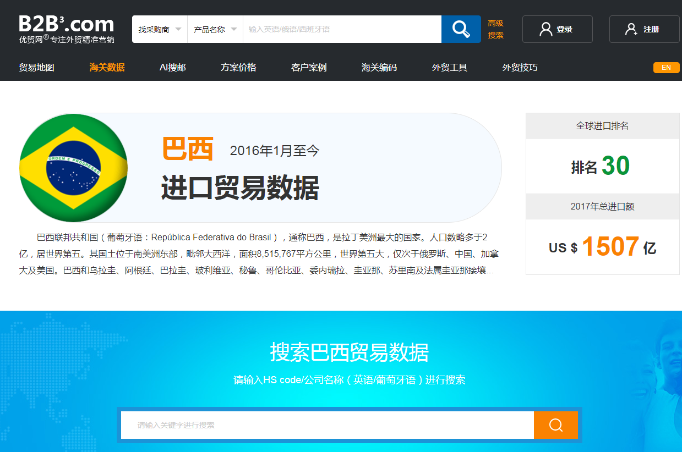Click the 登录 login button
Viewport: 682px width, 452px height.
558,29
